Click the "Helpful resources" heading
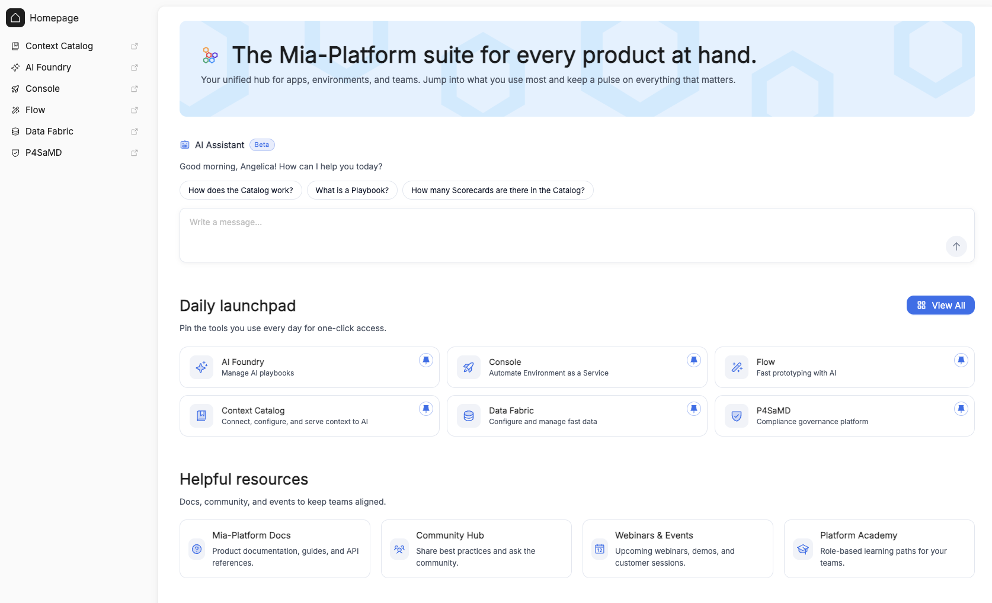Viewport: 992px width, 603px height. point(244,479)
